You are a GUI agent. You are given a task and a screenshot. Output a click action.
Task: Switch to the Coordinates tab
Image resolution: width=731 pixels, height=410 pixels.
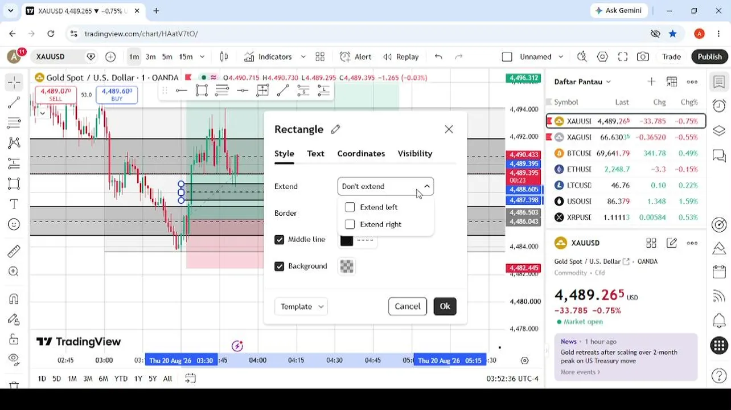pos(361,153)
